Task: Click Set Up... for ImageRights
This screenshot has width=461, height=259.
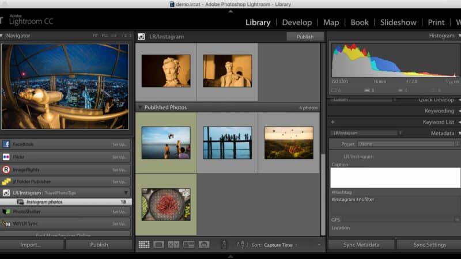Action: 119,170
